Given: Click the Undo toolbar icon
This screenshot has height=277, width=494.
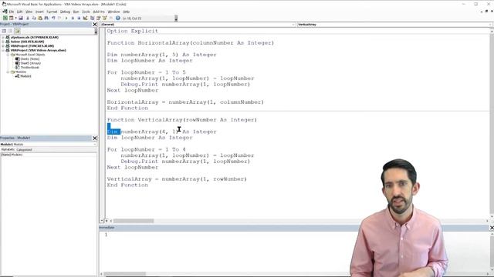Looking at the screenshot, I should [53, 18].
